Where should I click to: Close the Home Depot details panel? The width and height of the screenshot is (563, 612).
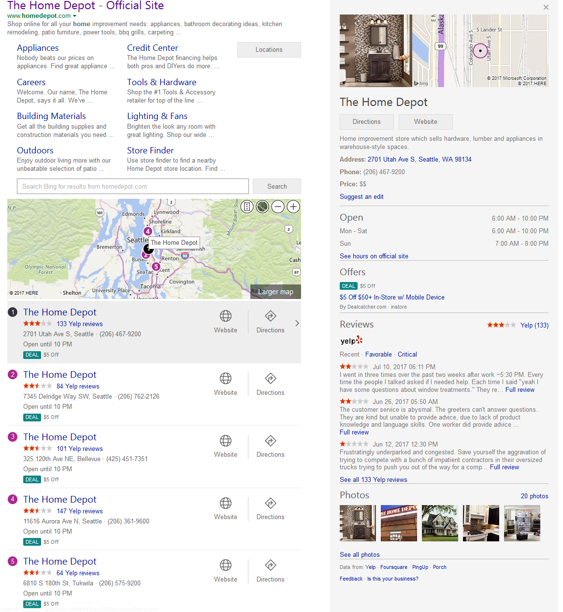click(x=546, y=7)
